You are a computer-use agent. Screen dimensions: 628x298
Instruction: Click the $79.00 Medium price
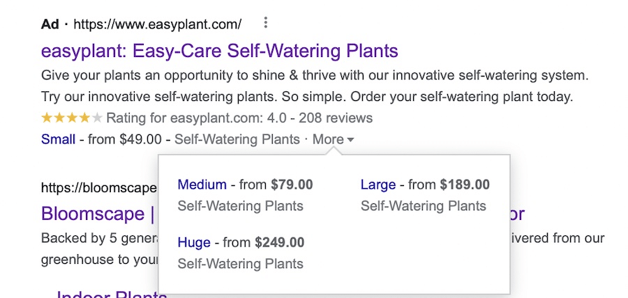click(x=292, y=185)
